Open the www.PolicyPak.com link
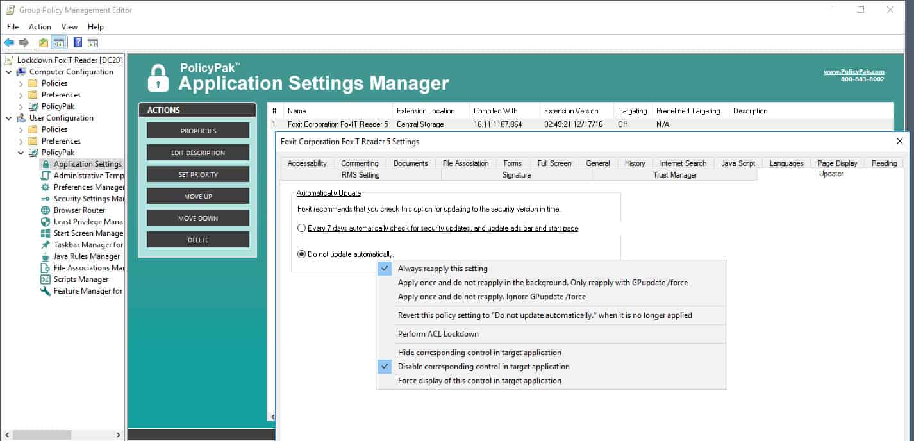The height and width of the screenshot is (441, 914). pyautogui.click(x=854, y=72)
